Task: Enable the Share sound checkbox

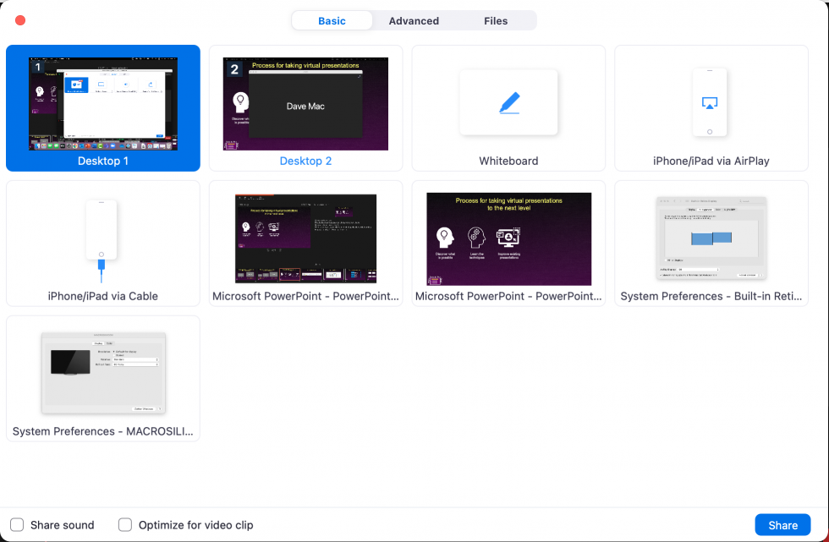Action: 17,525
